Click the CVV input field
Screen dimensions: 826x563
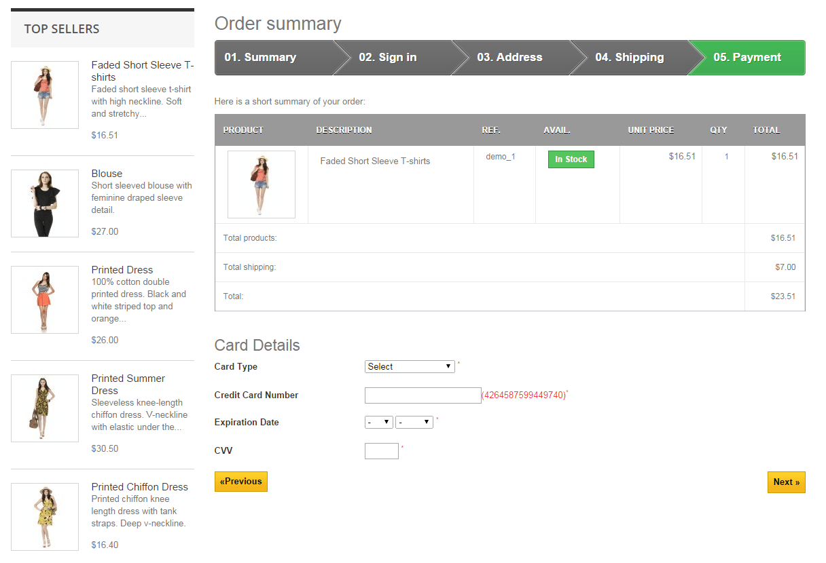[x=381, y=450]
